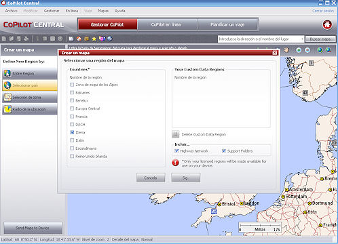The image size is (338, 244).
Task: Check the Escandinavia checkbox
Action: (72, 148)
